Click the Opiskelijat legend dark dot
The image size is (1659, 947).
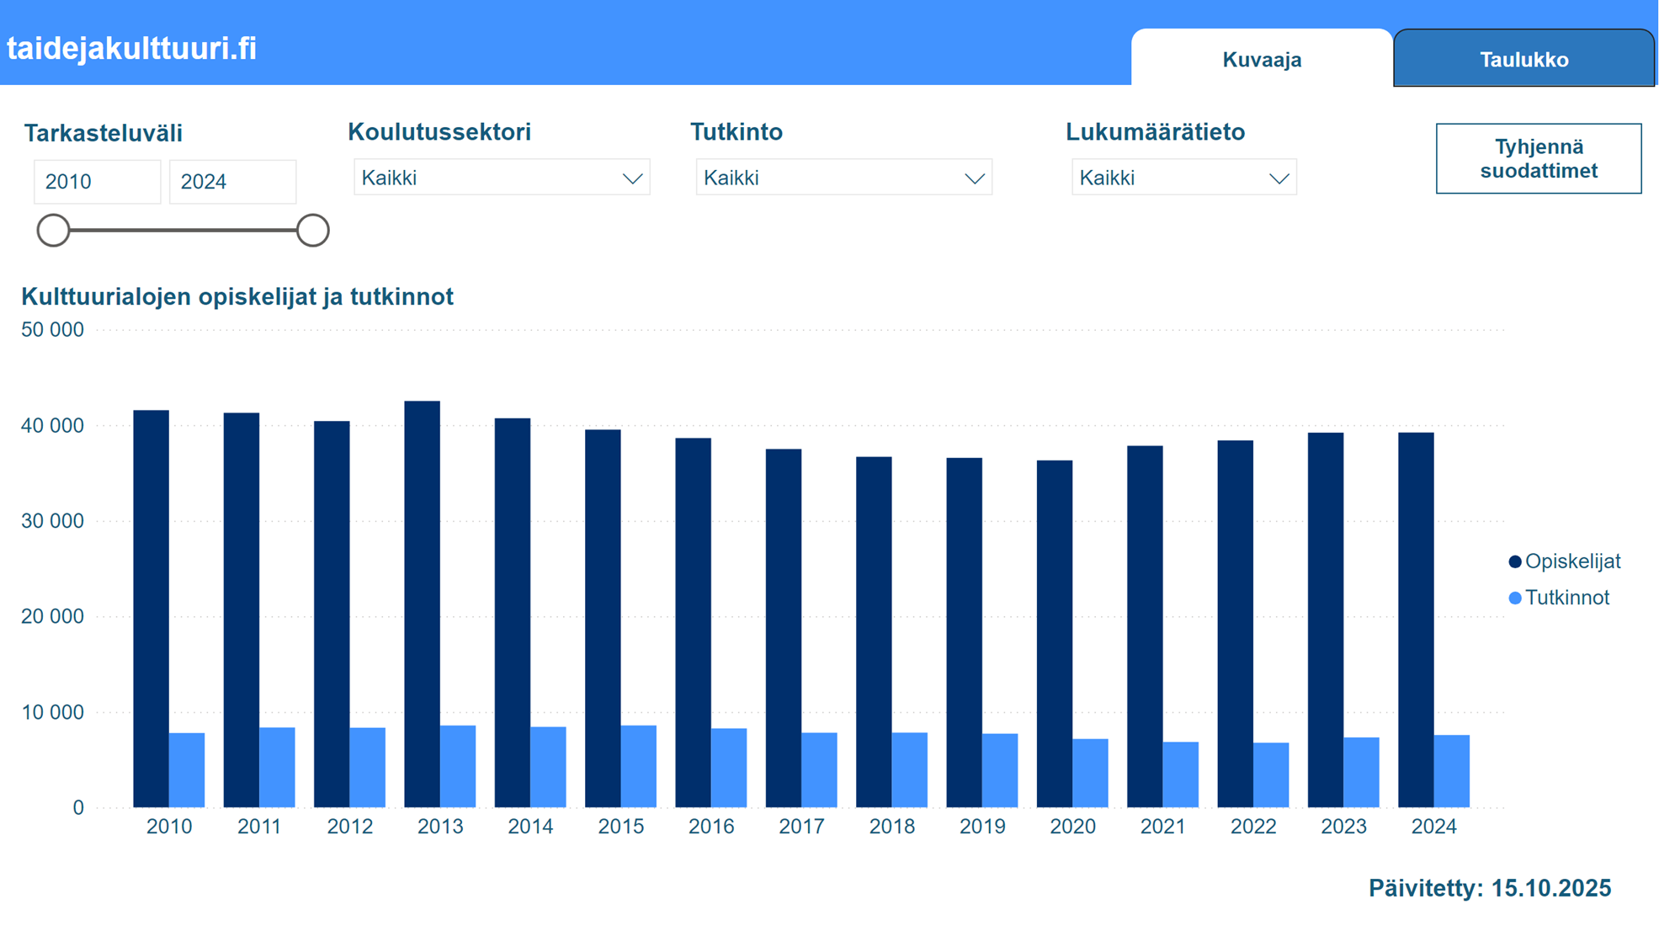click(x=1515, y=561)
